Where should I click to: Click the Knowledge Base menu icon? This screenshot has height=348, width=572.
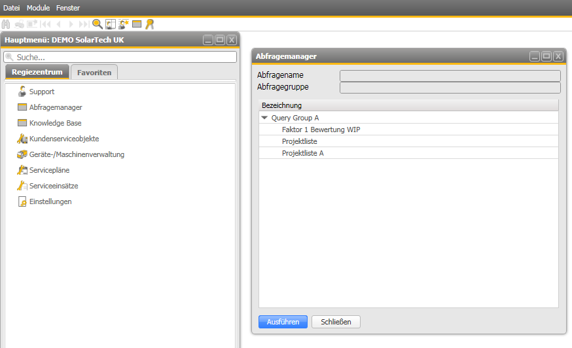pos(22,122)
